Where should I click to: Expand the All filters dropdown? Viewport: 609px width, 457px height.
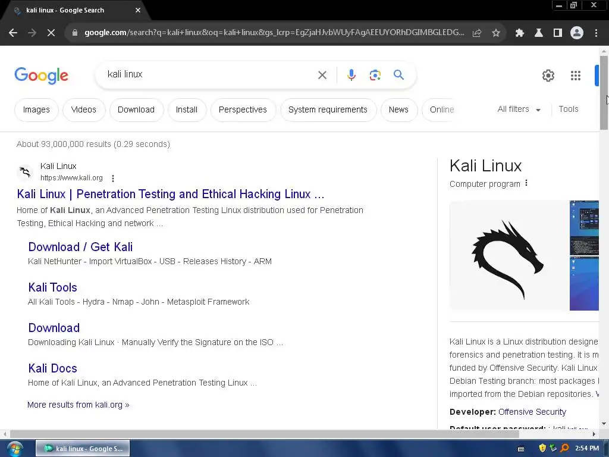(x=519, y=109)
